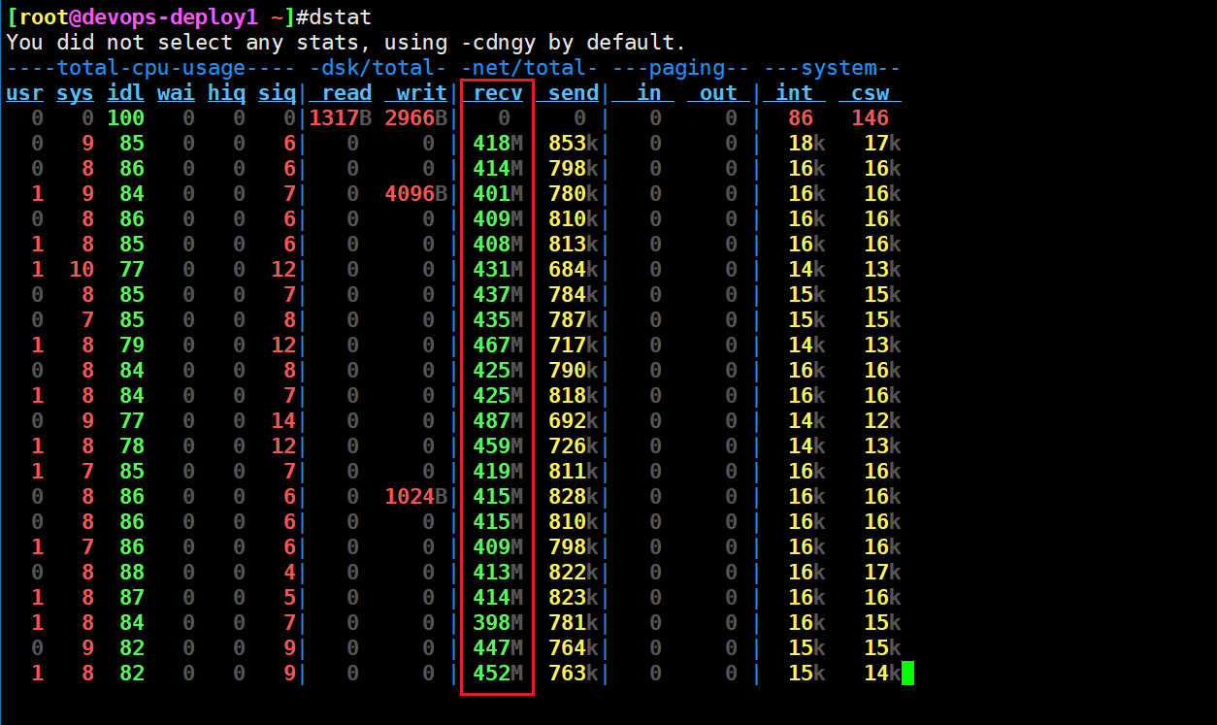Click the send value 813k
The image size is (1217, 725).
(575, 245)
